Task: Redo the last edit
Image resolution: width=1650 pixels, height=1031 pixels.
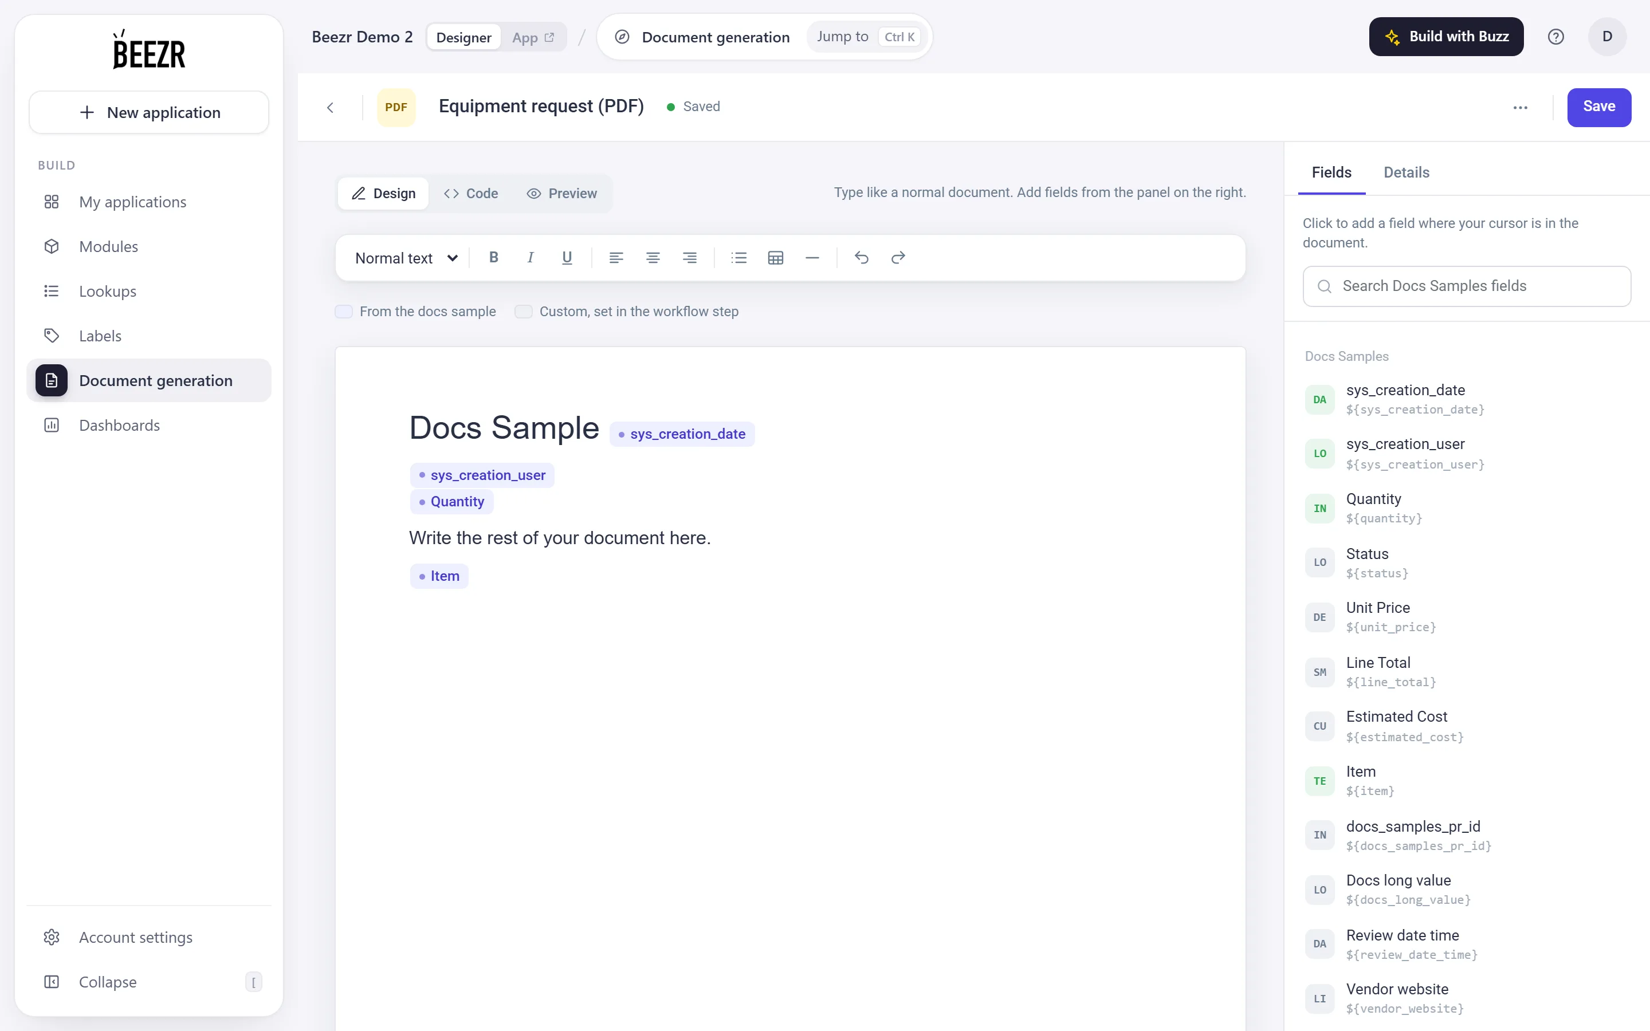Action: (899, 258)
